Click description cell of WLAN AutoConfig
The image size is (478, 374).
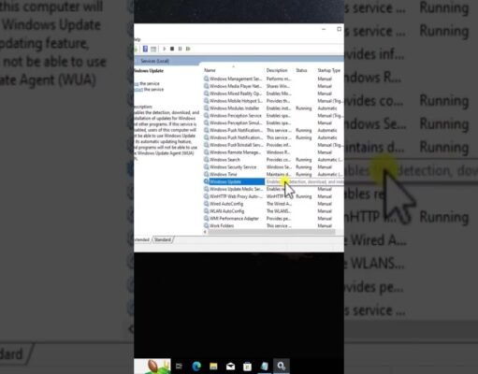coord(278,211)
